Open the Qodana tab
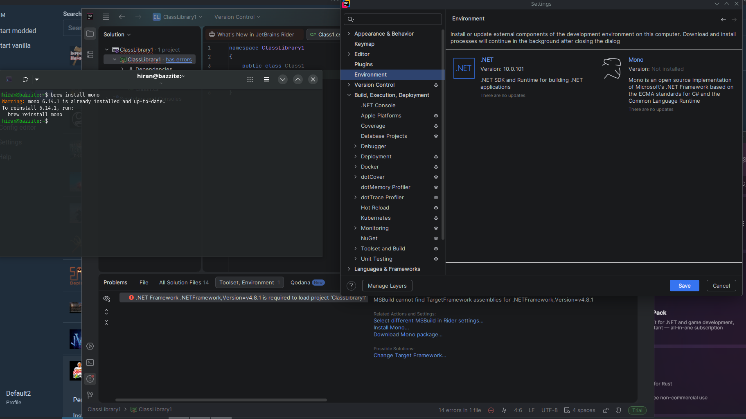 [307, 282]
